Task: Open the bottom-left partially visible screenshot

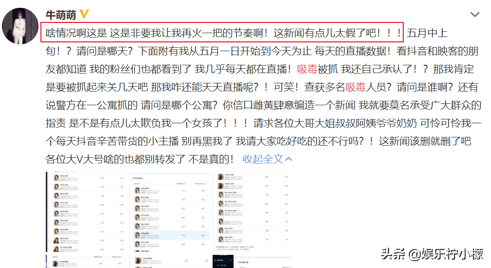Action: coord(86,262)
